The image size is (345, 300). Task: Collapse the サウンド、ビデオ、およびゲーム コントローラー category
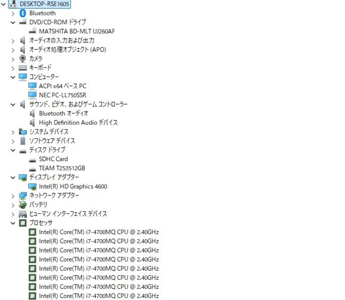click(x=13, y=105)
